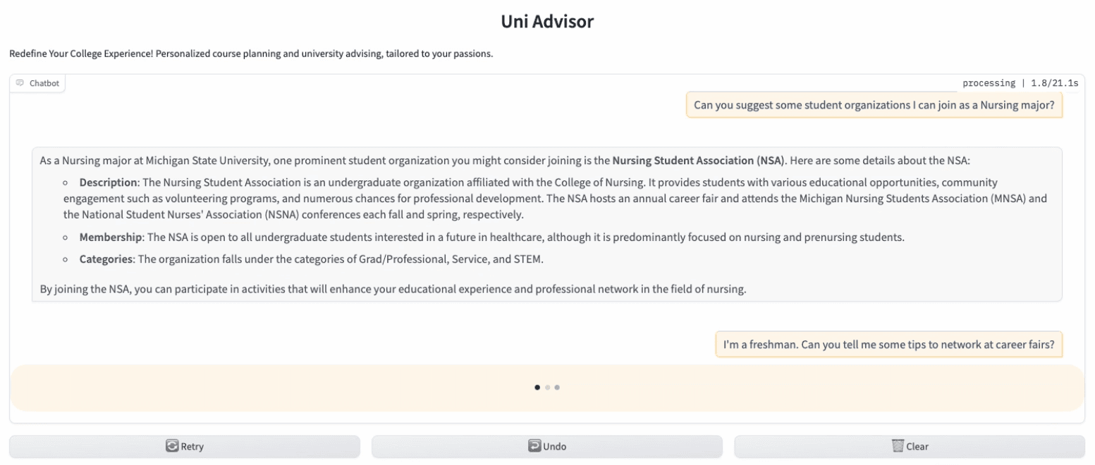Click the pending orange response bubble
The height and width of the screenshot is (465, 1095).
[x=547, y=387]
